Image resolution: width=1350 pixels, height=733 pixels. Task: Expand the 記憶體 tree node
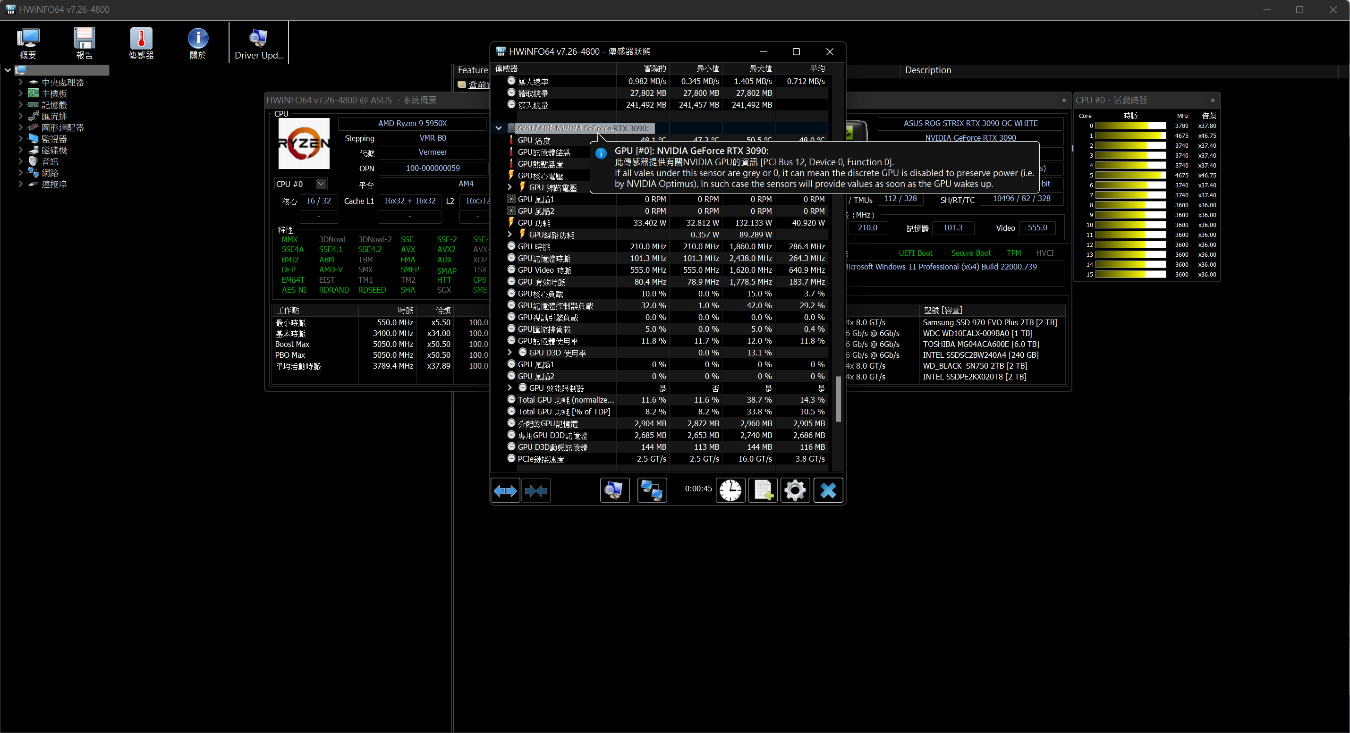point(20,105)
